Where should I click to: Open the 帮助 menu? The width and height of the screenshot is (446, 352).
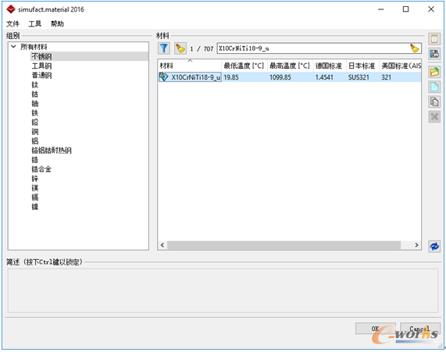coord(57,23)
